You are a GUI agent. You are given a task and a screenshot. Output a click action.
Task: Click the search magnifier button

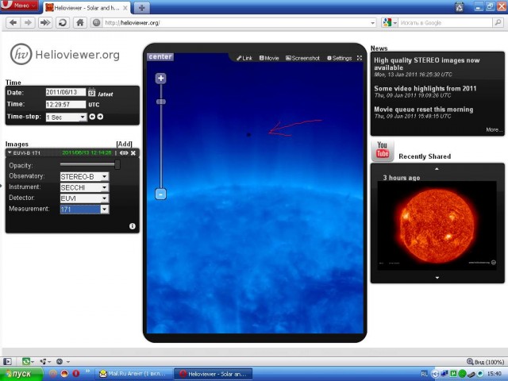(x=498, y=22)
